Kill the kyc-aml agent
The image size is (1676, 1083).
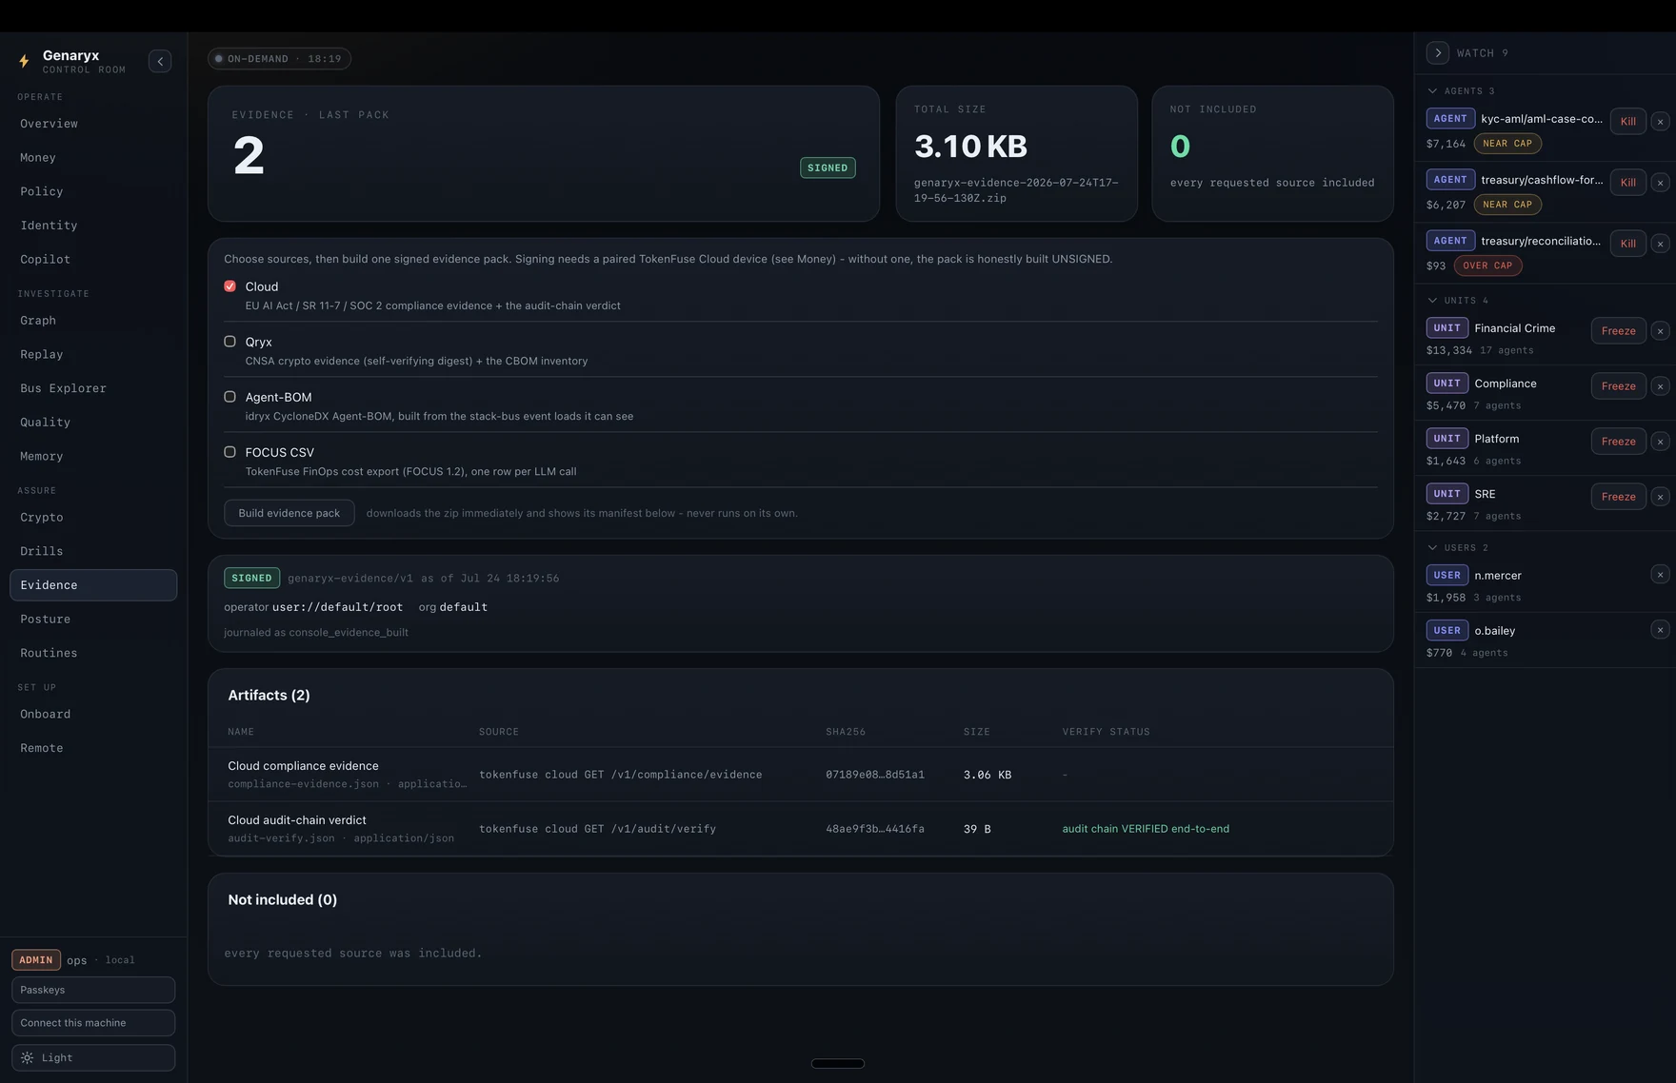[1628, 122]
